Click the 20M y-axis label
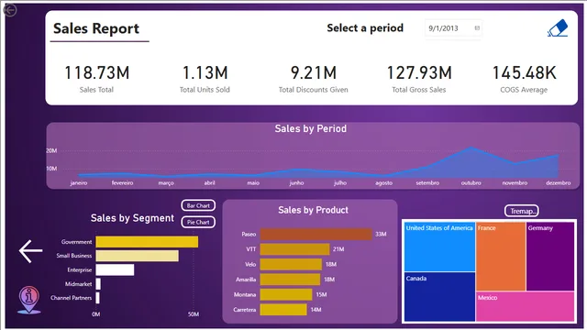This screenshot has height=330, width=587. pyautogui.click(x=51, y=150)
